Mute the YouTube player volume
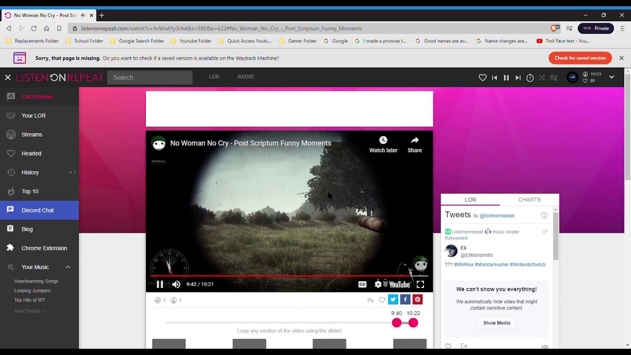 (176, 284)
